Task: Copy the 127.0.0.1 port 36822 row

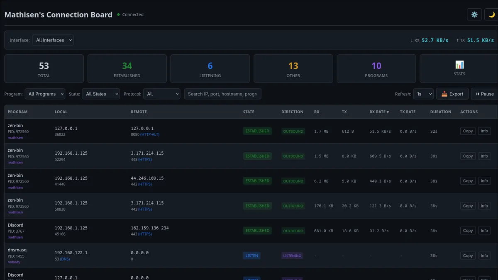Action: pyautogui.click(x=468, y=131)
